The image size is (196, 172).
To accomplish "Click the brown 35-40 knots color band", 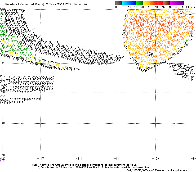I will [167, 3].
